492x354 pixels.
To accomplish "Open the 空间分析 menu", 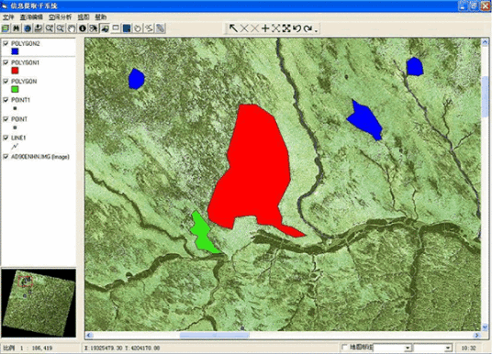I will pos(60,17).
